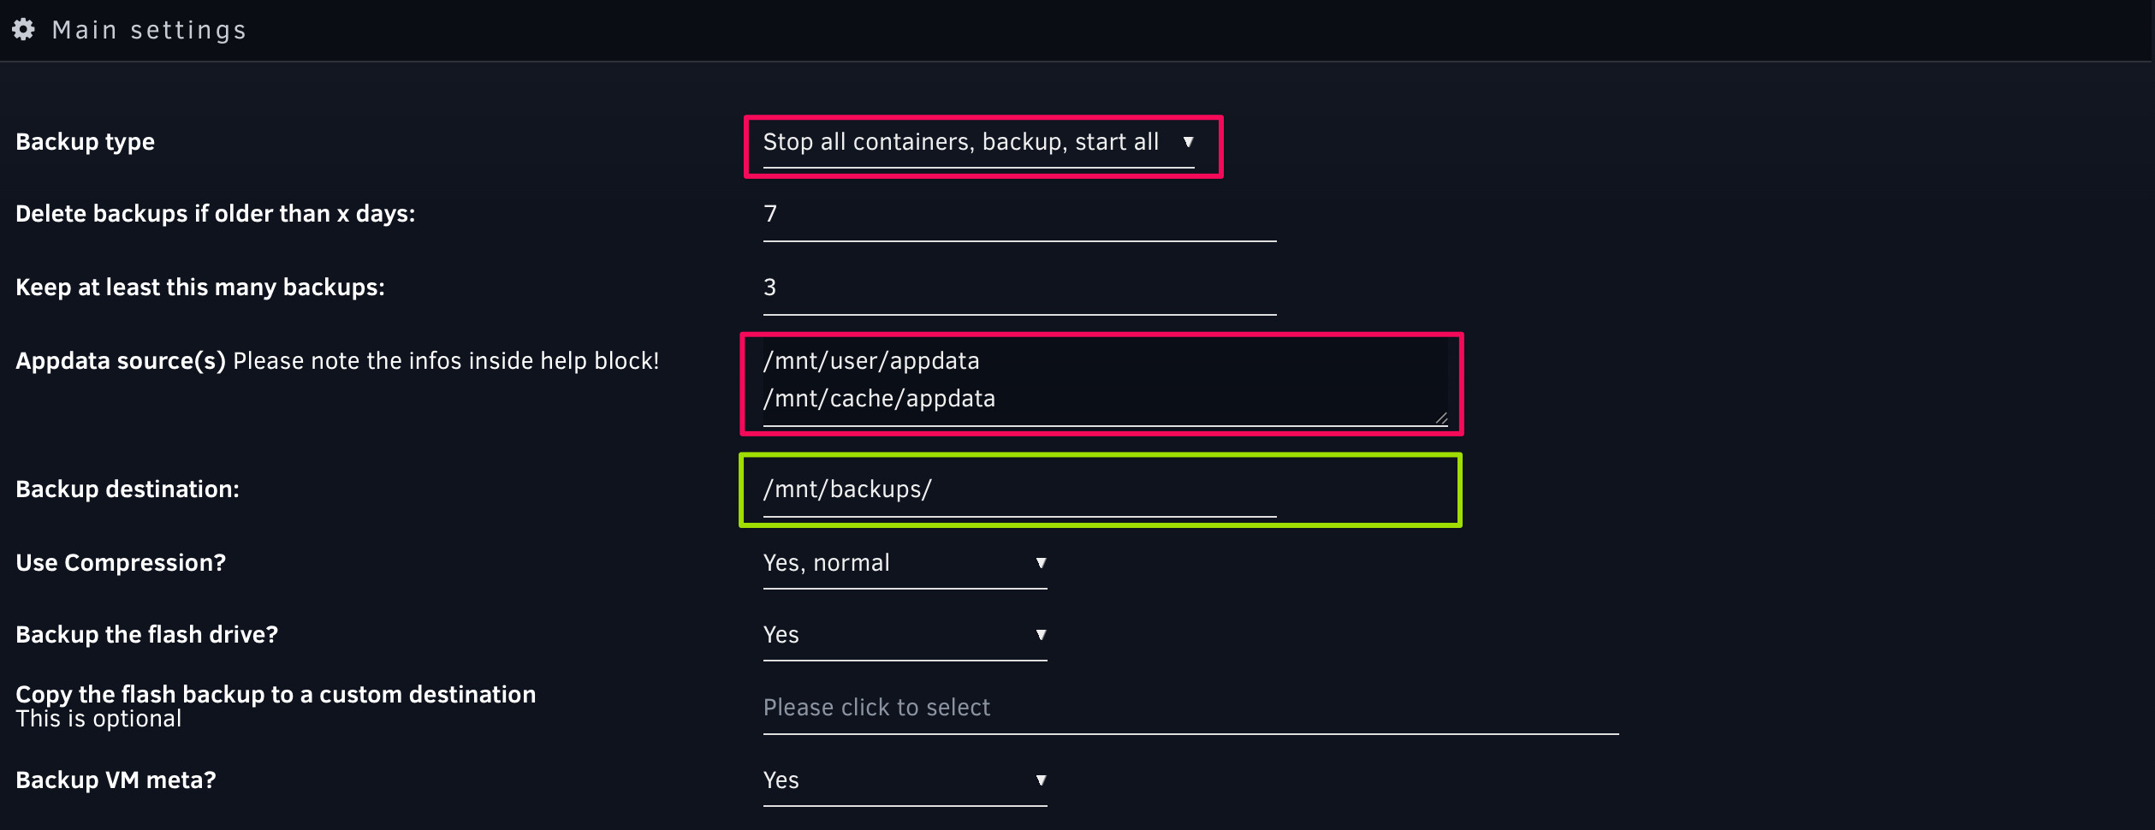Image resolution: width=2155 pixels, height=830 pixels.
Task: Click inside the Appdata sources text area
Action: [1105, 382]
